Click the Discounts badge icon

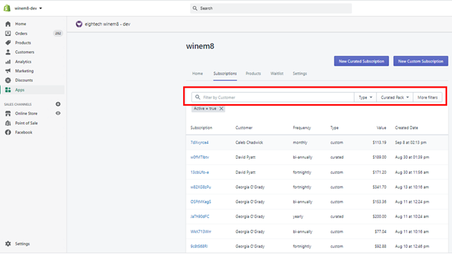pos(8,80)
